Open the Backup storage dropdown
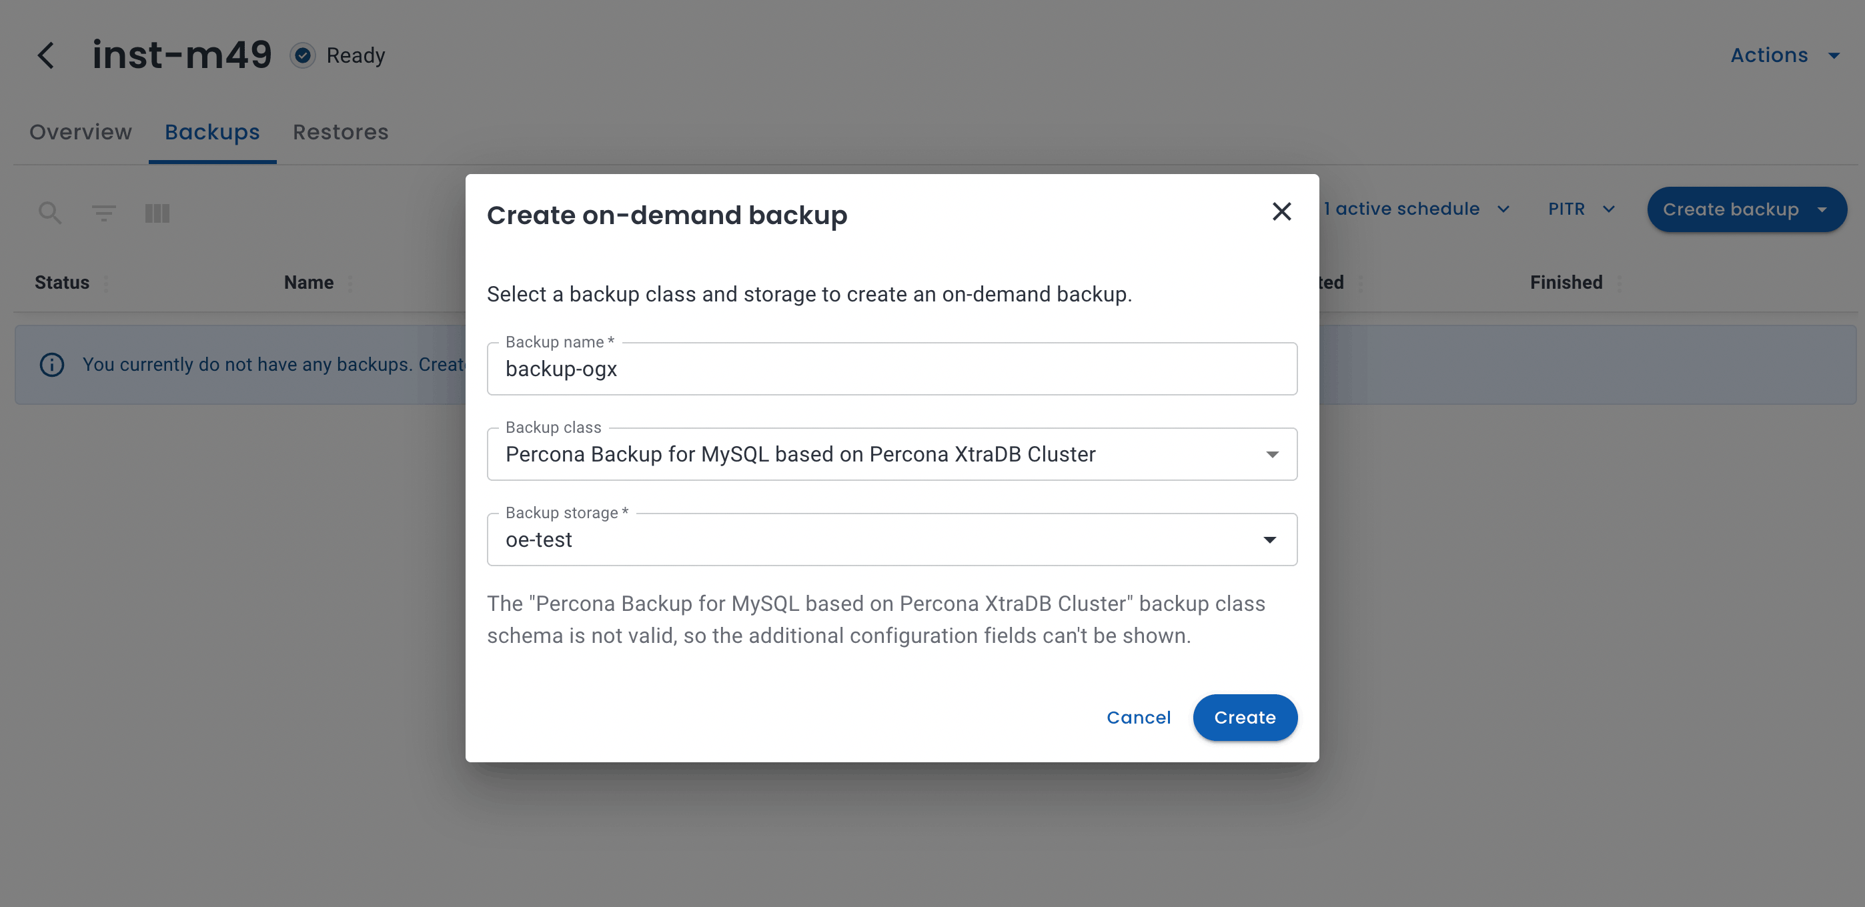Image resolution: width=1865 pixels, height=907 pixels. [x=891, y=540]
